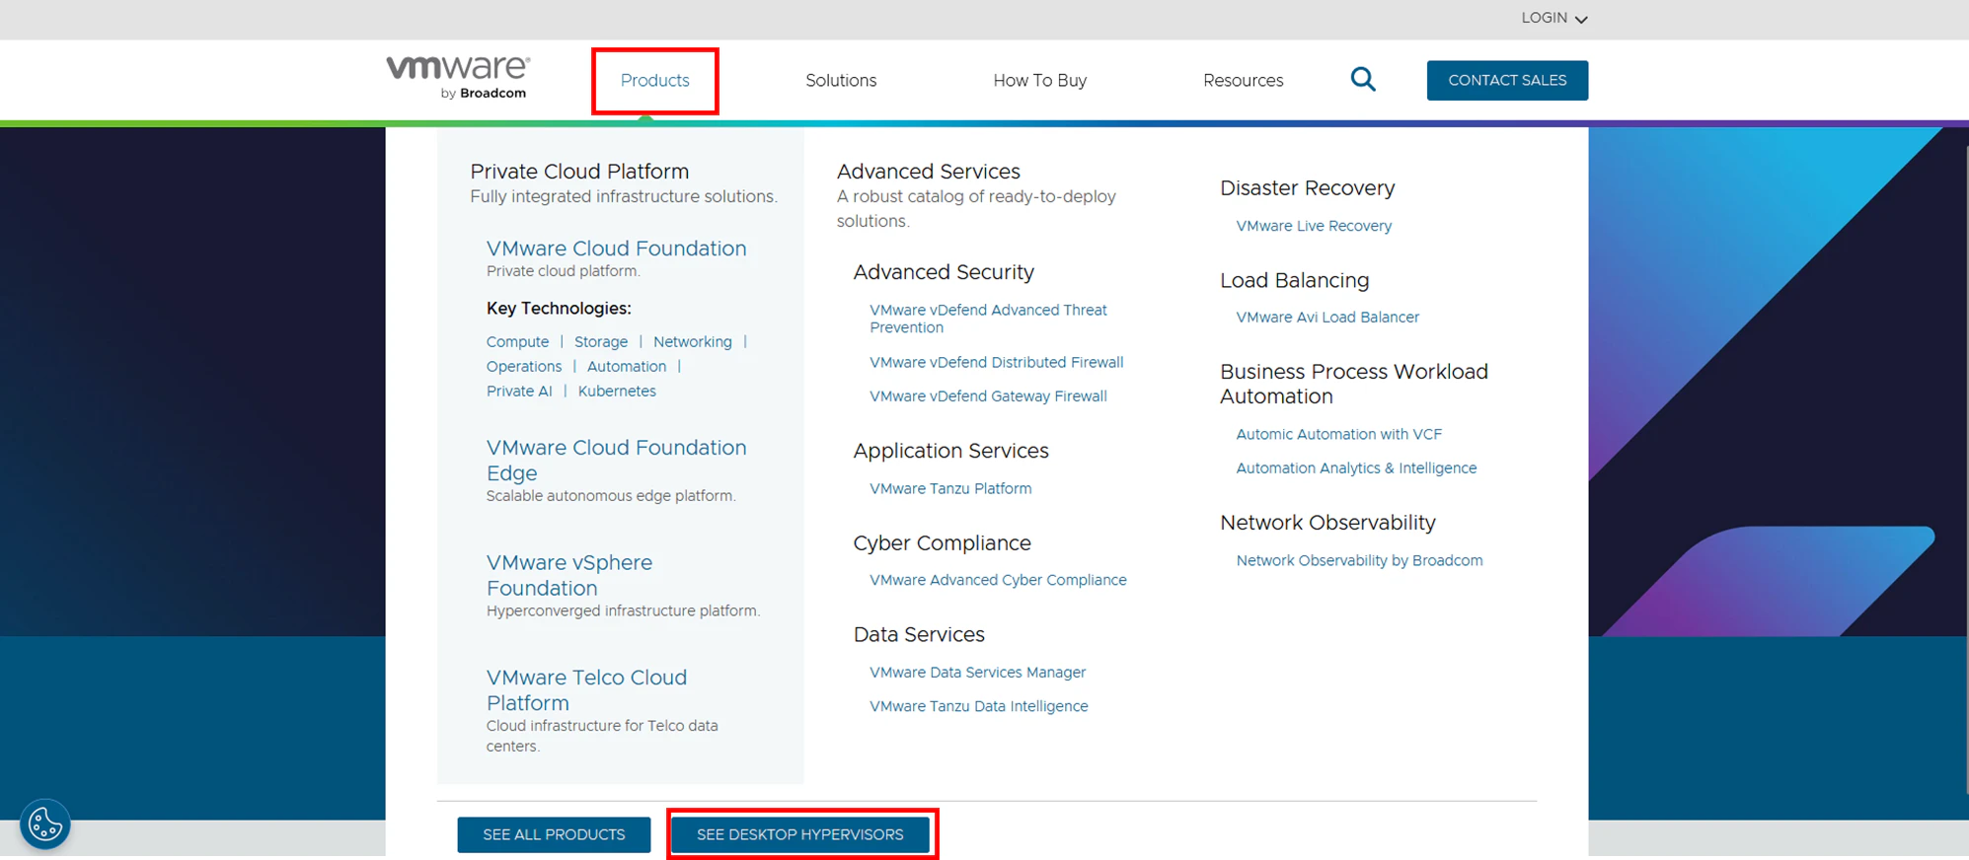
Task: Expand the LOGIN dropdown
Action: click(x=1553, y=18)
